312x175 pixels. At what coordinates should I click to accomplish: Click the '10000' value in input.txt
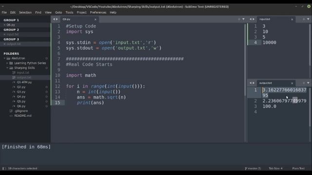270,42
